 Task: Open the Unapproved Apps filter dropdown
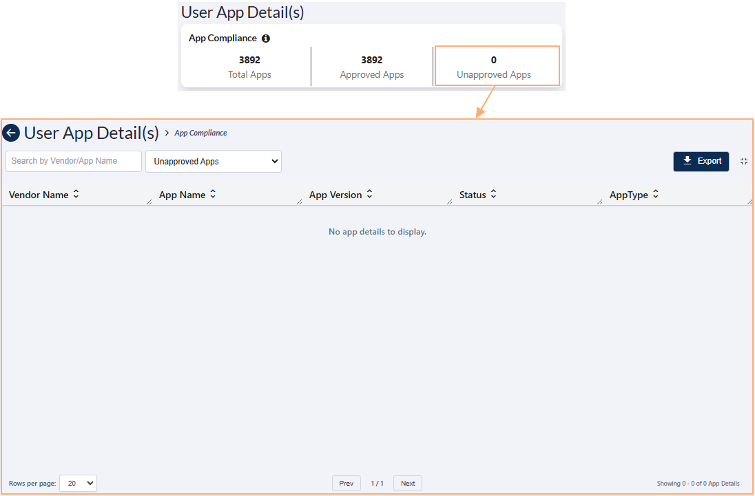(x=213, y=161)
